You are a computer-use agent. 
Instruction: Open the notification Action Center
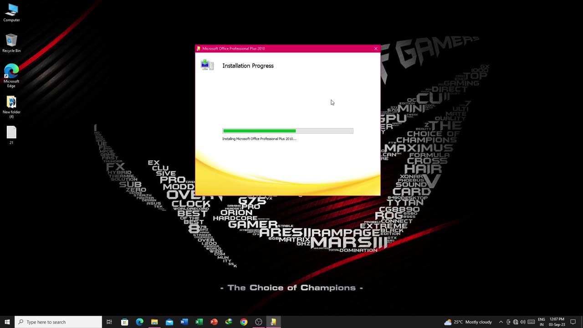pos(573,322)
